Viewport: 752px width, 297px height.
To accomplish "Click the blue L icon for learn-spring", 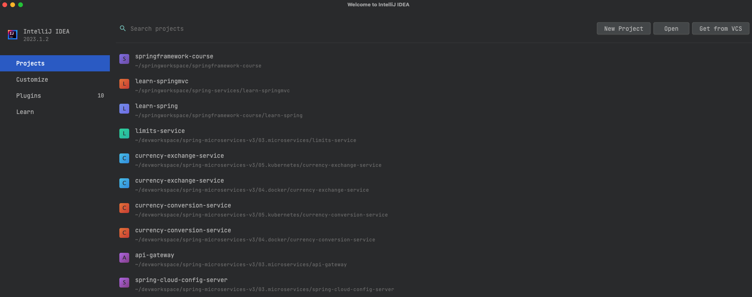I will pos(124,108).
